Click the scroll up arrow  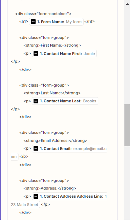pos(127,4)
